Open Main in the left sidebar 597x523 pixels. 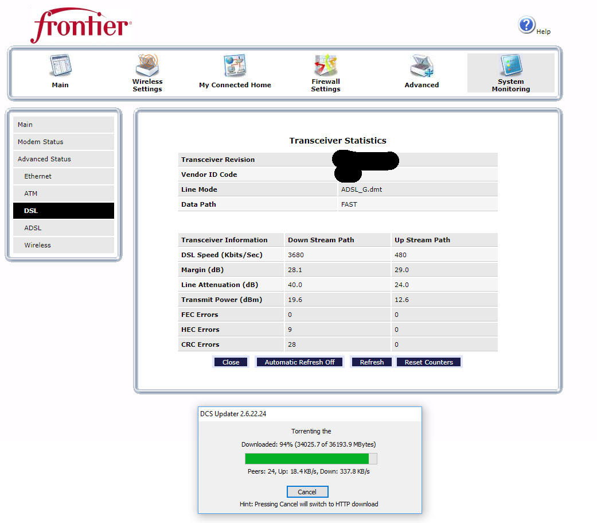(x=64, y=125)
